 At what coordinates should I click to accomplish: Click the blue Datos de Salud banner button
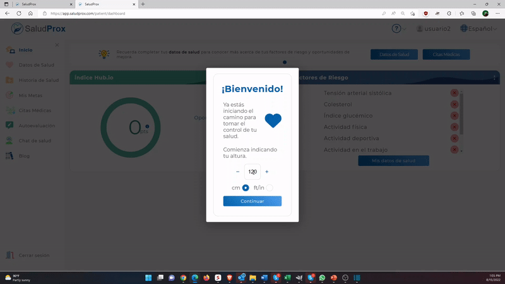pos(394,54)
